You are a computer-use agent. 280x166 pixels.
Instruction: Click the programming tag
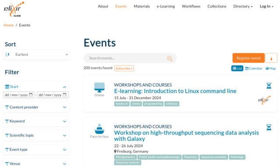click(153, 104)
